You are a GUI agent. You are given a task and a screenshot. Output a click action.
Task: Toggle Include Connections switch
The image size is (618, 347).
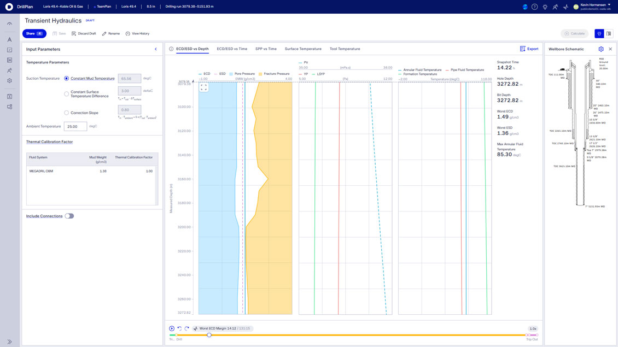[x=69, y=216]
